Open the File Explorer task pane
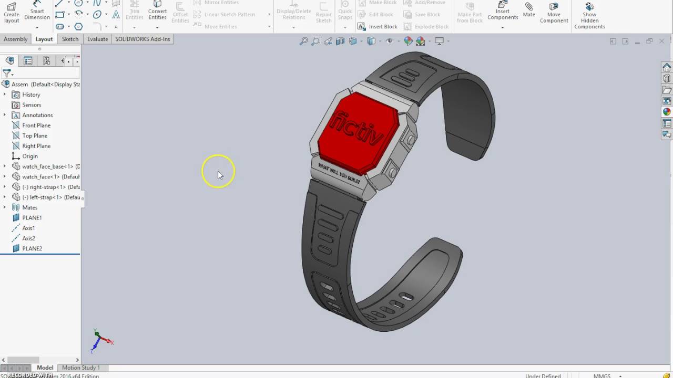 click(x=667, y=90)
